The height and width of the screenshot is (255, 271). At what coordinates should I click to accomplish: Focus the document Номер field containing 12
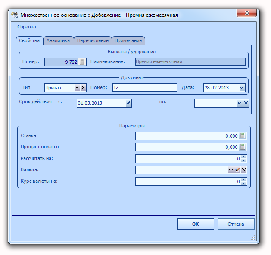coord(145,88)
